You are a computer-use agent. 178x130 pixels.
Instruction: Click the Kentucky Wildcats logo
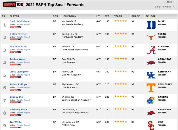pyautogui.click(x=151, y=75)
